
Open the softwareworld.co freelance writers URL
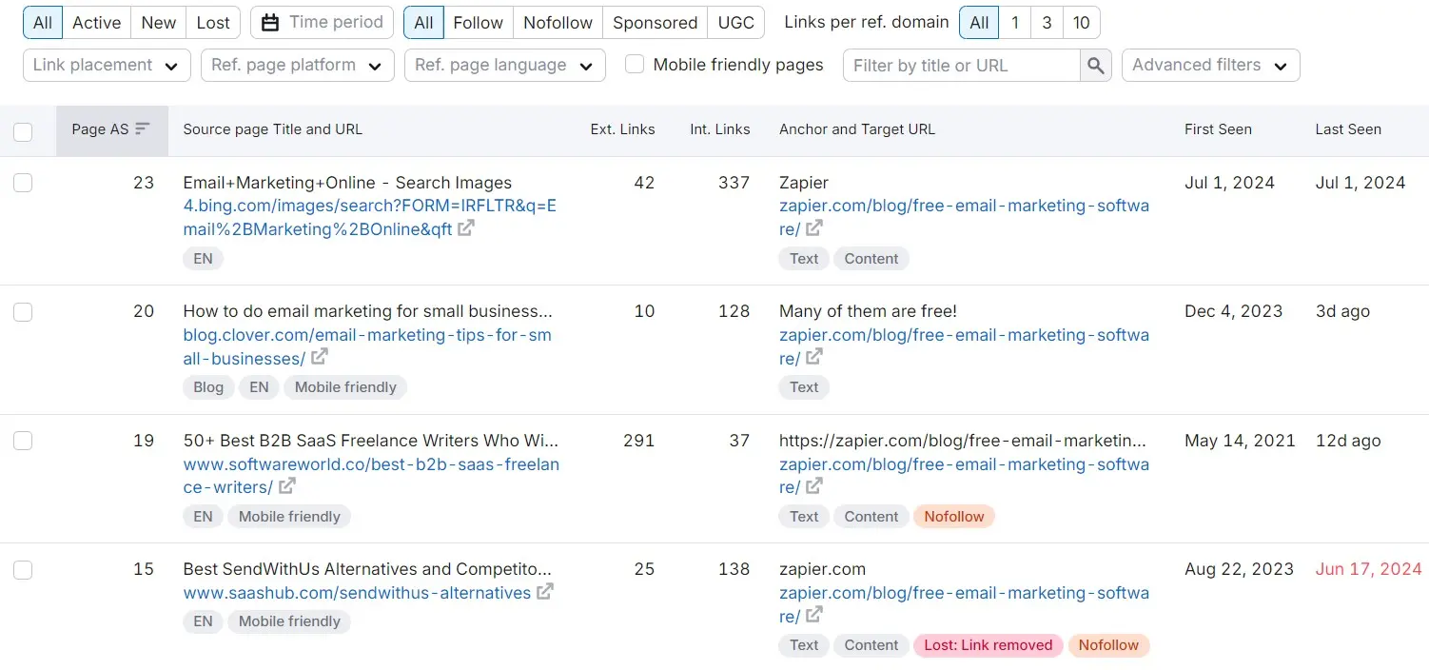pyautogui.click(x=371, y=476)
